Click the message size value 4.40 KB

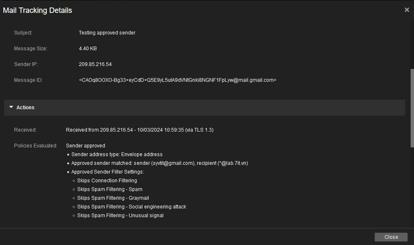87,48
